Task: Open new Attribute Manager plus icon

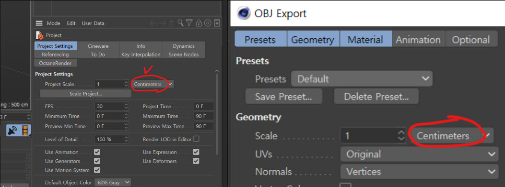Action: click(217, 23)
